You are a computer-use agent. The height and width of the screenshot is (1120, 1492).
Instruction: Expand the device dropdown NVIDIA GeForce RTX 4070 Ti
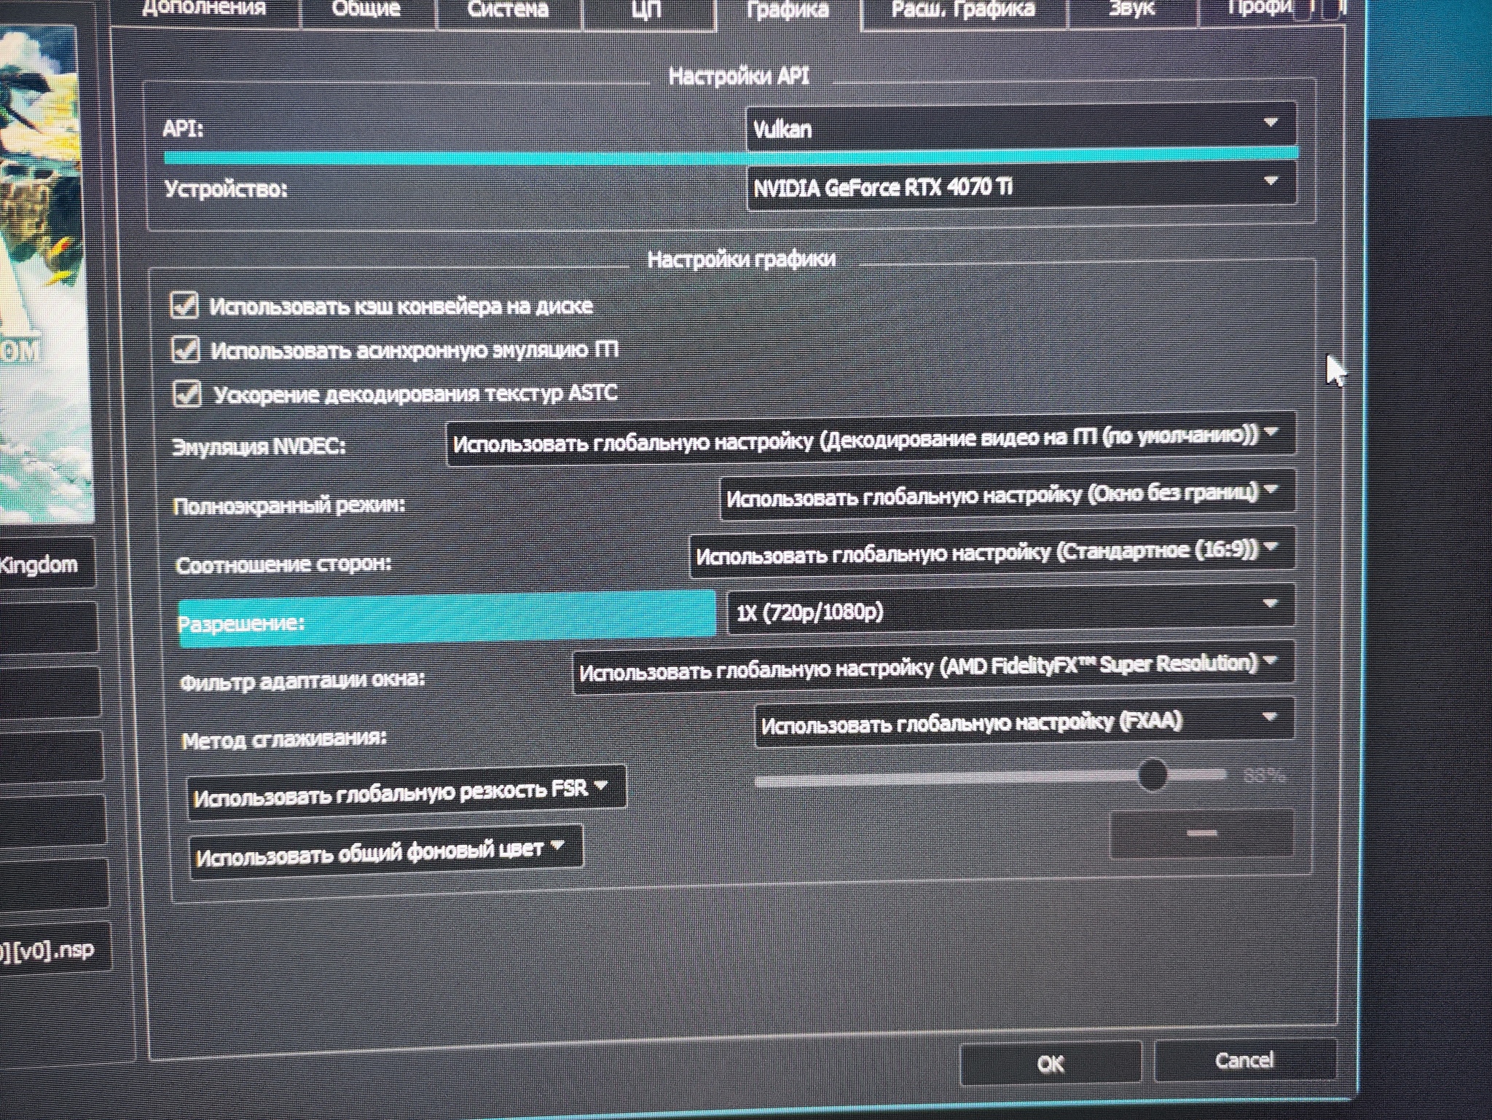(1020, 186)
